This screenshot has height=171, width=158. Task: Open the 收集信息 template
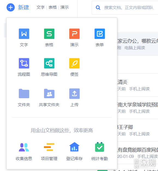tap(24, 147)
